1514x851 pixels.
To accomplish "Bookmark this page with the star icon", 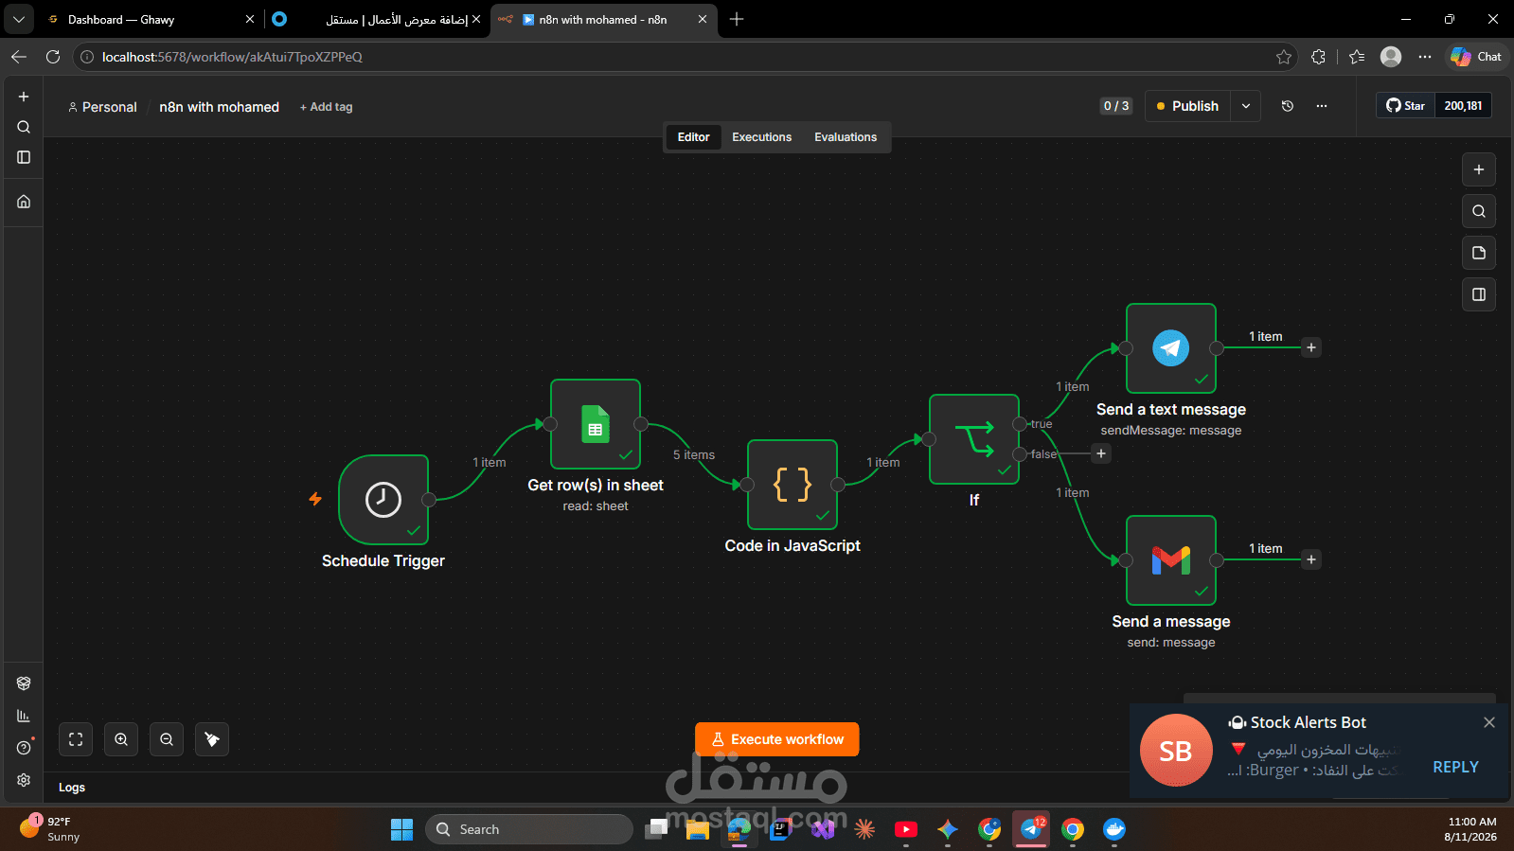I will pyautogui.click(x=1284, y=57).
